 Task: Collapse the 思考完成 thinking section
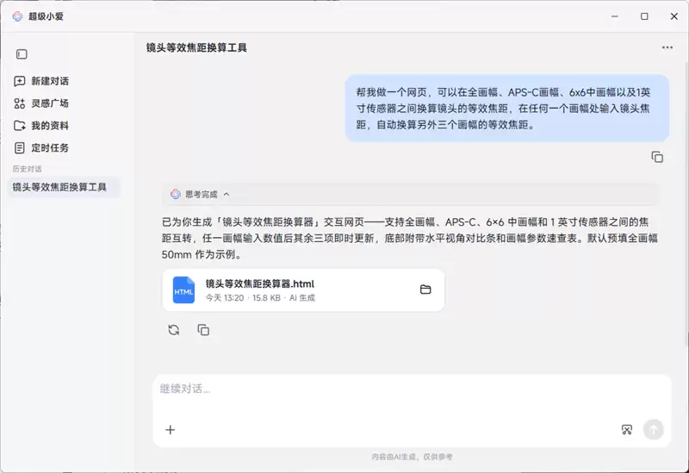(x=227, y=195)
